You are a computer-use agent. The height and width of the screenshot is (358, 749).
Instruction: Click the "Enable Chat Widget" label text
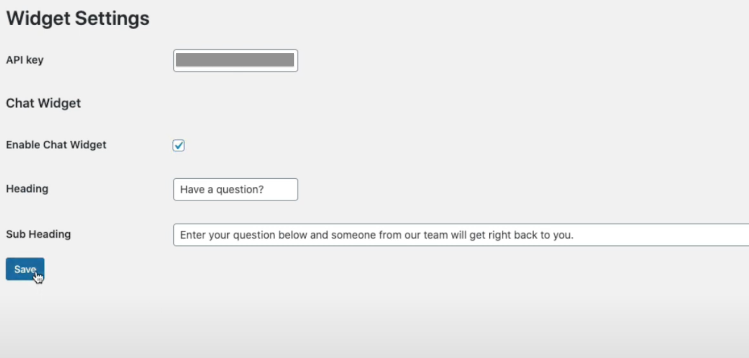(x=56, y=145)
